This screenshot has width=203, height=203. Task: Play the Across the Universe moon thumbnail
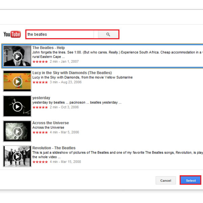tap(17, 131)
